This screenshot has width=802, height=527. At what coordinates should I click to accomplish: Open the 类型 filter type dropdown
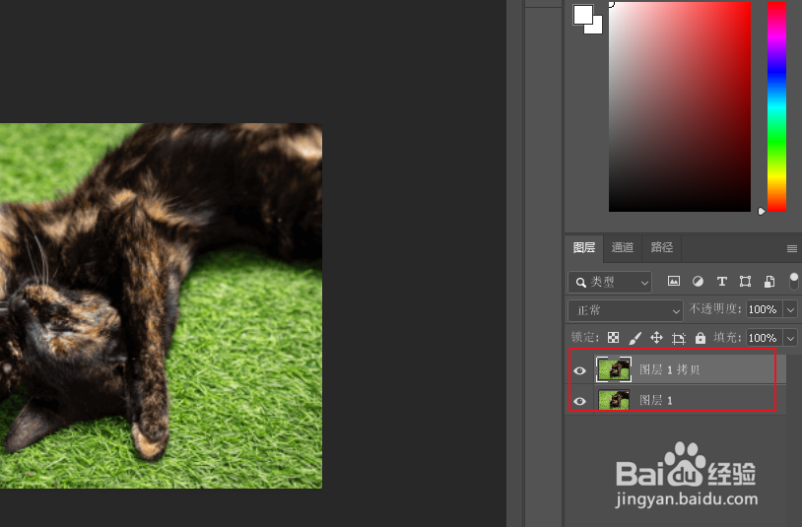point(610,282)
